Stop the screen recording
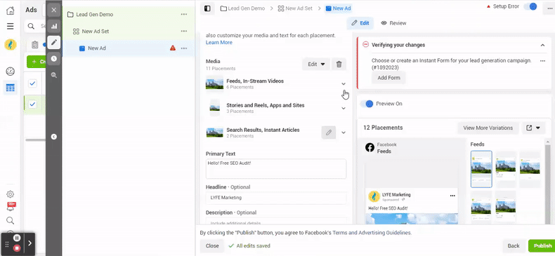The width and height of the screenshot is (555, 256). (x=17, y=248)
